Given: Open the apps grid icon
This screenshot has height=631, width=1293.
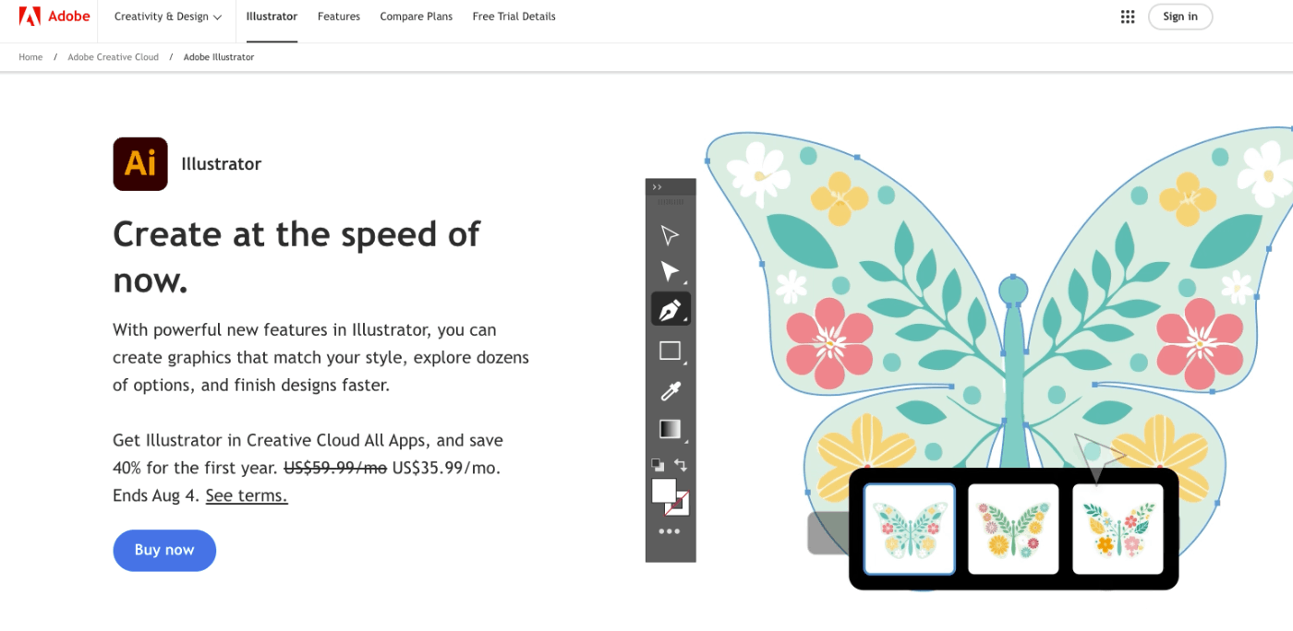Looking at the screenshot, I should pos(1127,17).
